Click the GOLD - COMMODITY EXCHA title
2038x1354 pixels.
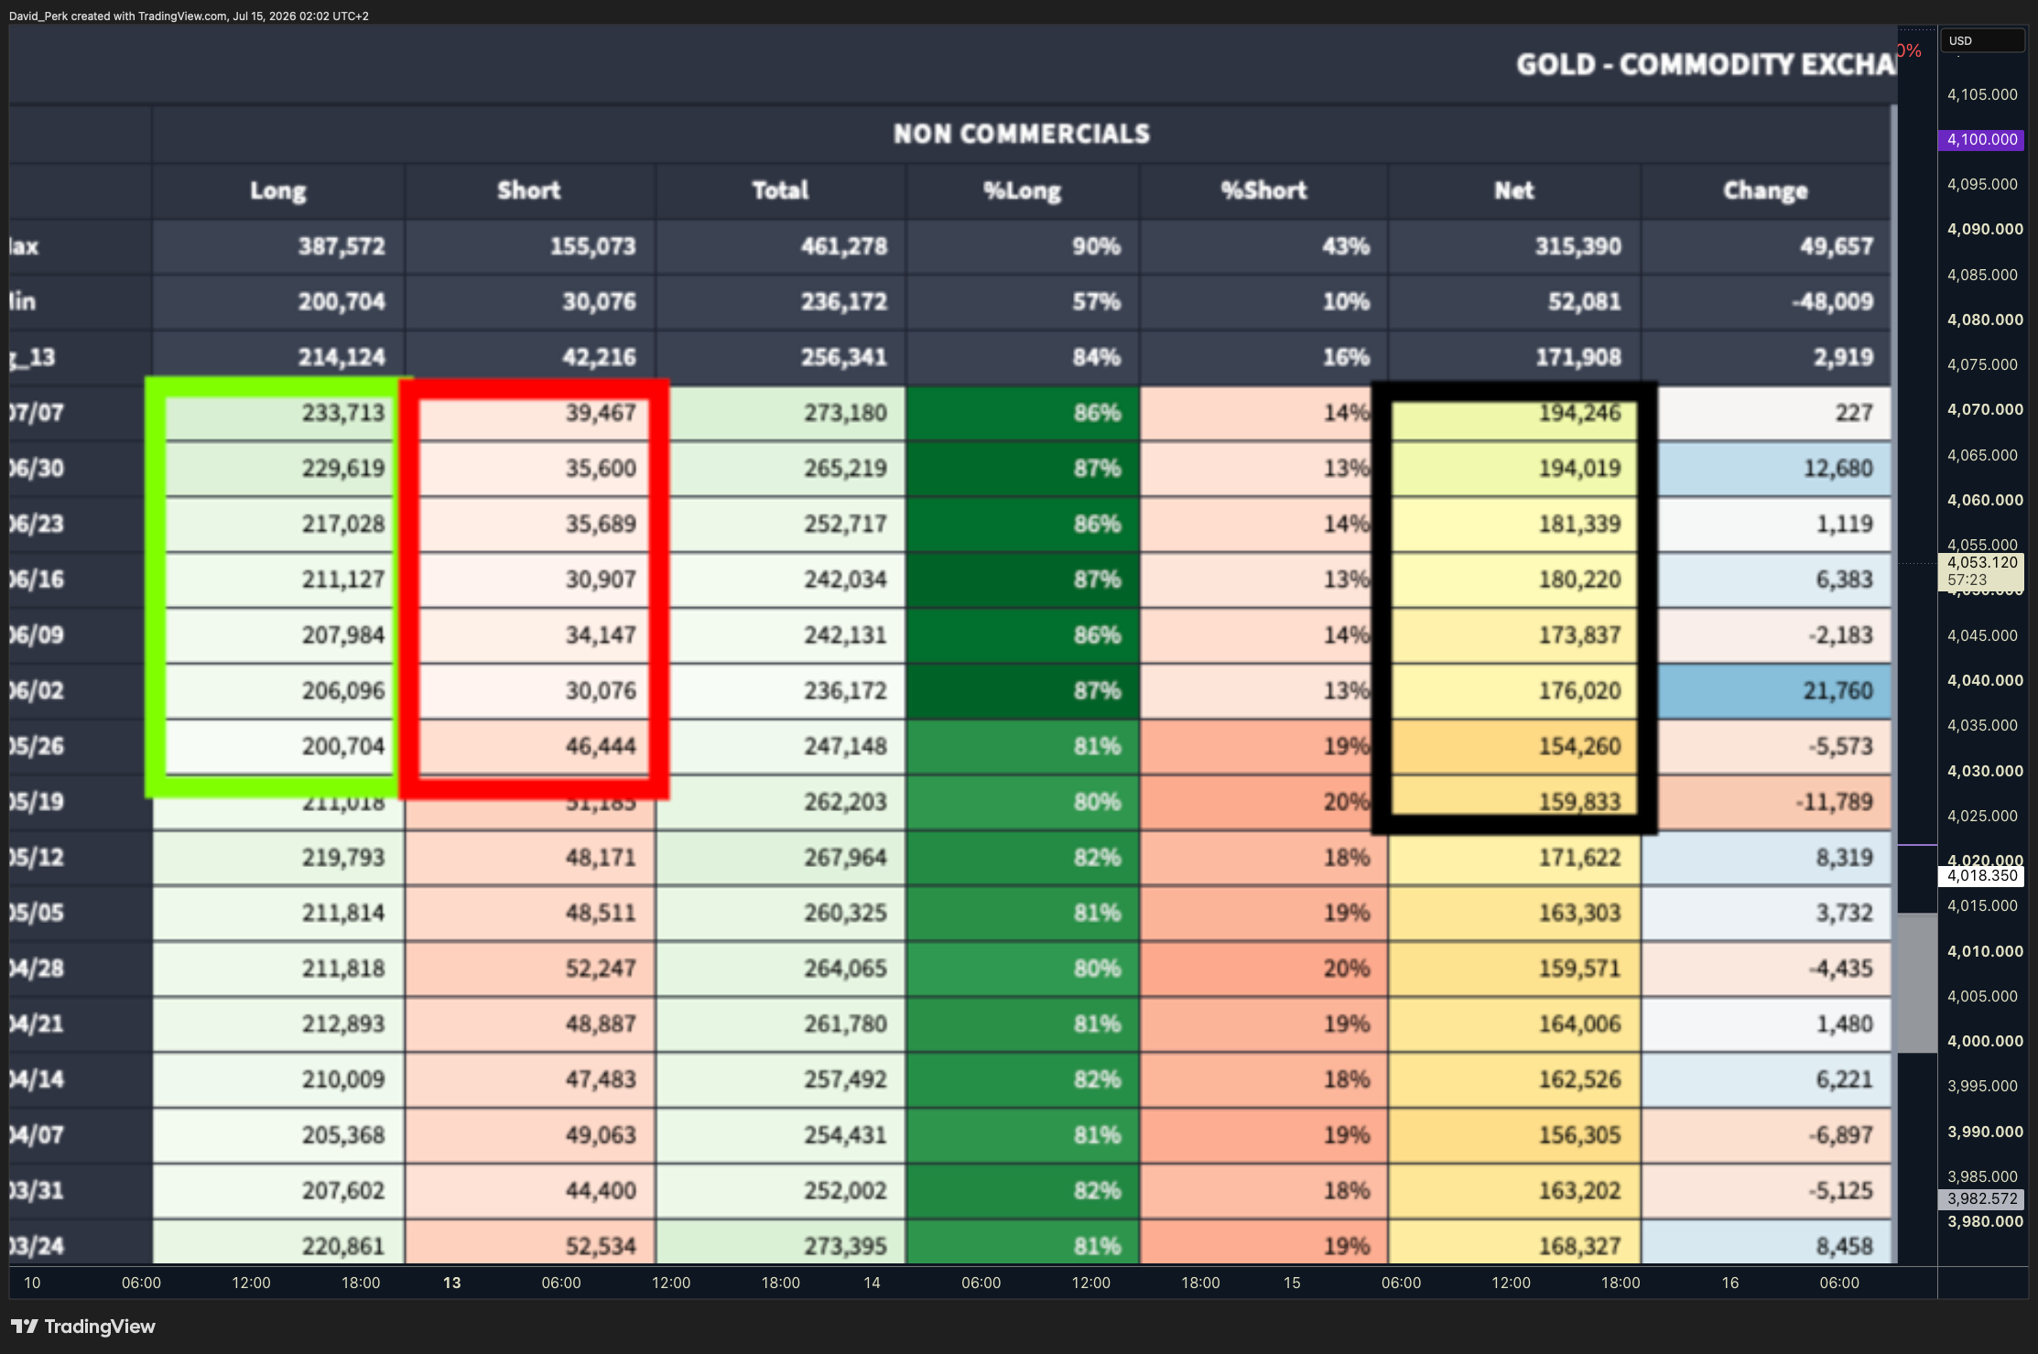pos(1706,64)
